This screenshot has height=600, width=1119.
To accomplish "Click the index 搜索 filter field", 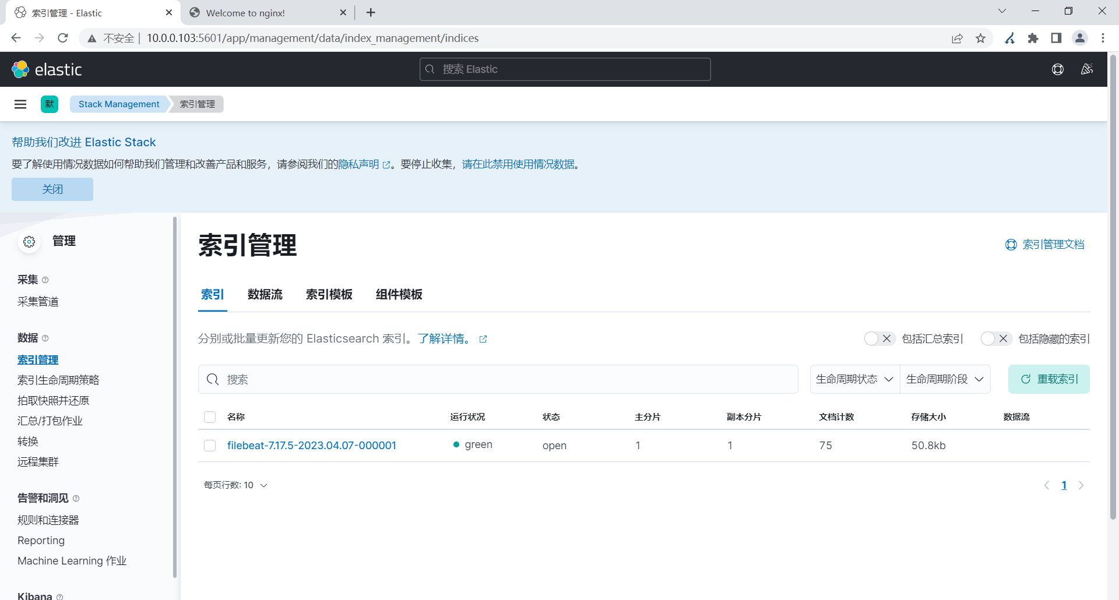I will pyautogui.click(x=498, y=379).
